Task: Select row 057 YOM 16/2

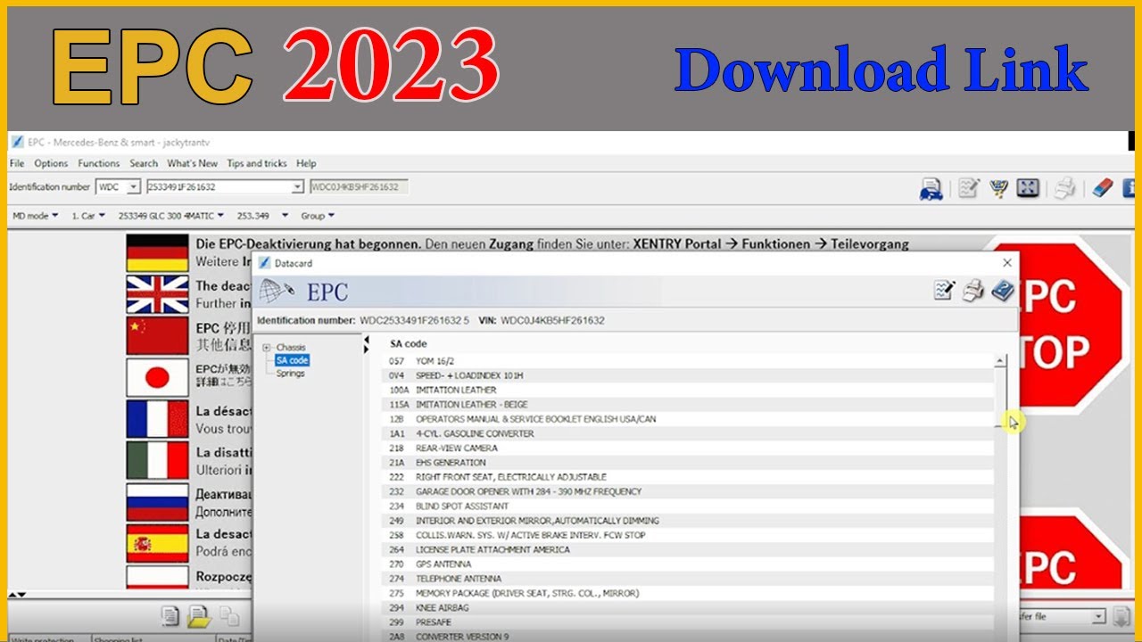Action: (x=689, y=361)
